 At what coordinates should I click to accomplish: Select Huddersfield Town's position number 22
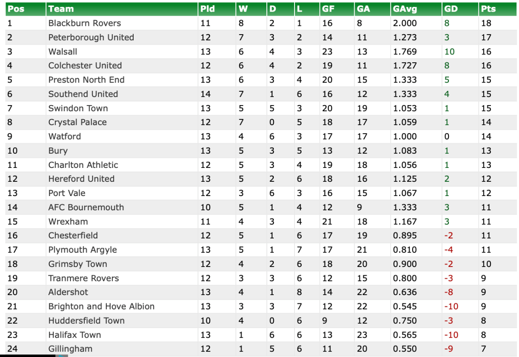tap(13, 321)
